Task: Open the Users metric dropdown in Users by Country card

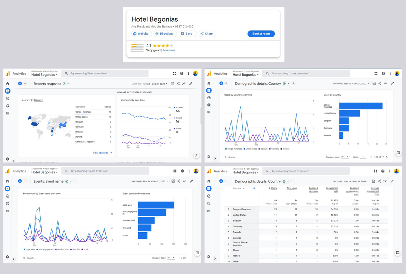Action: (26, 100)
